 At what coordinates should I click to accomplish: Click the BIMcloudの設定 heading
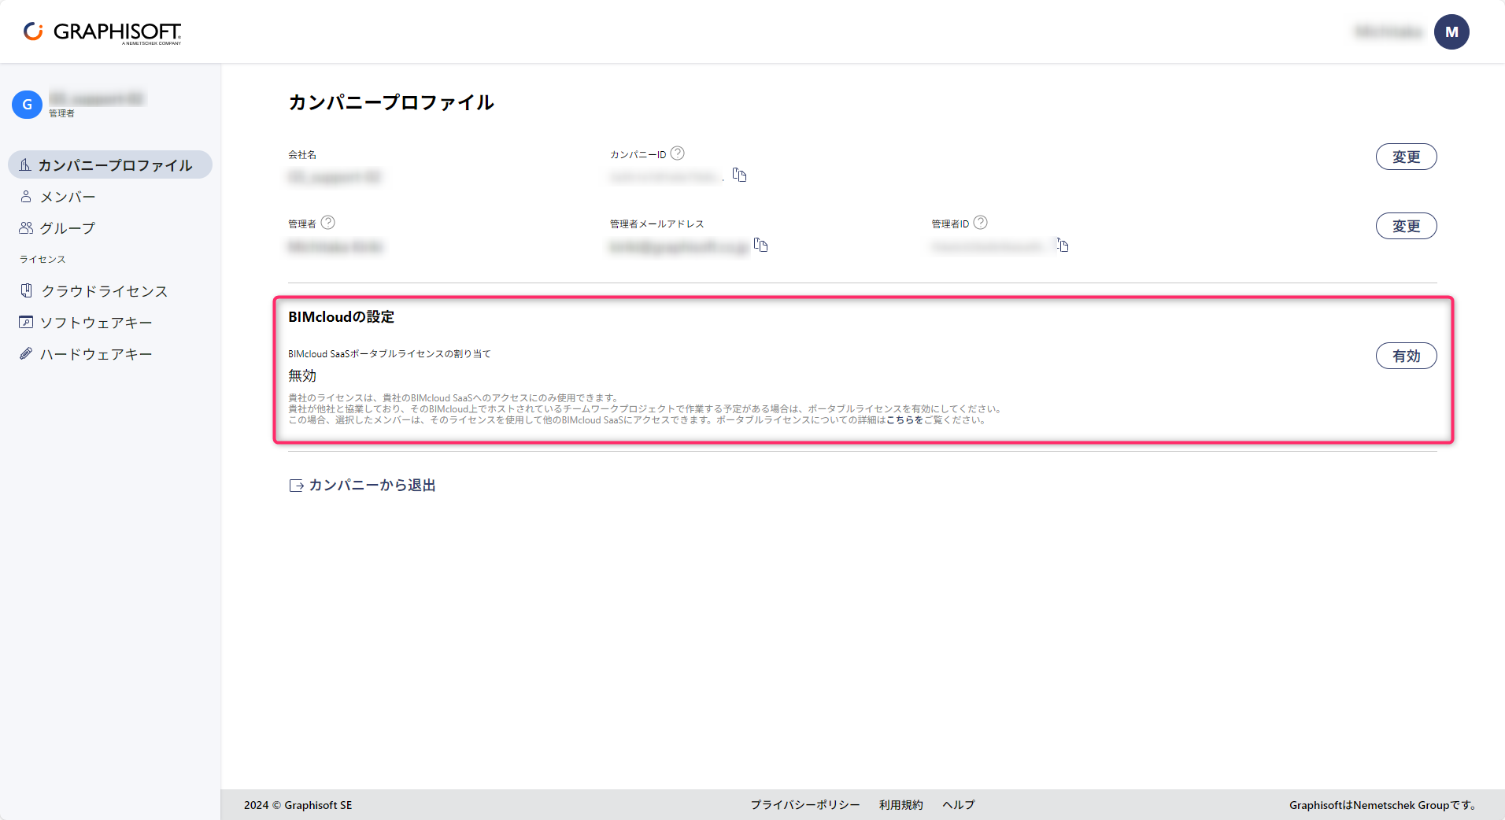pos(341,317)
